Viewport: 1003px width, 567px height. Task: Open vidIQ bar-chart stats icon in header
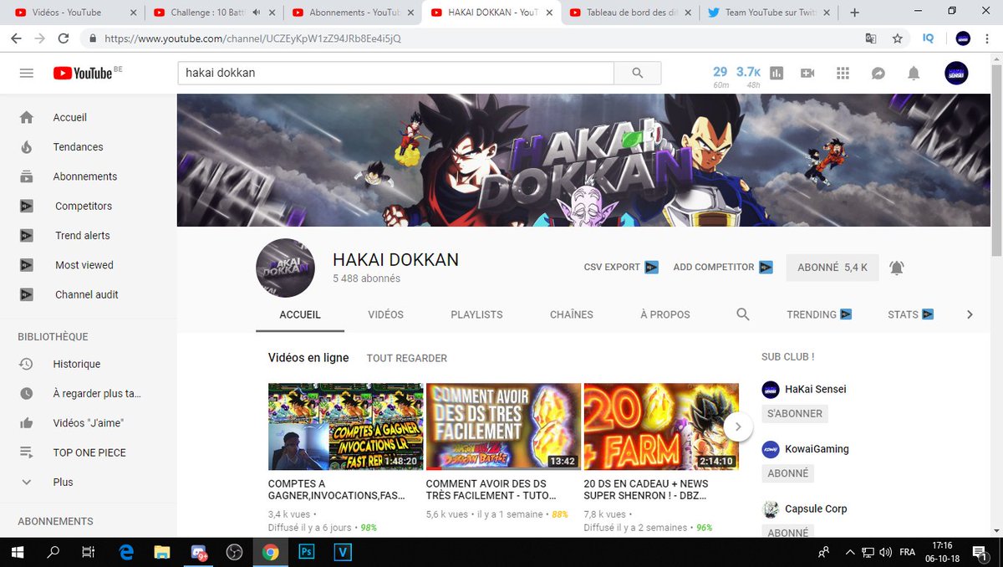(776, 74)
